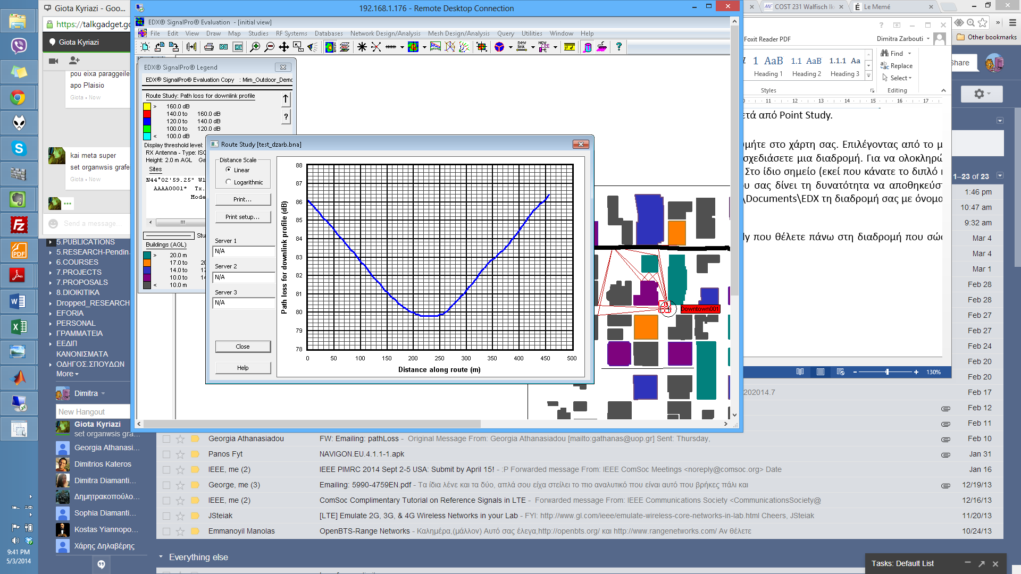The width and height of the screenshot is (1021, 574).
Task: Tick checkbox for Georgia Athanasiadou email
Action: click(x=166, y=439)
